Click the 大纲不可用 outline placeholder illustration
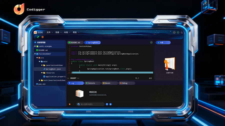 (169, 64)
